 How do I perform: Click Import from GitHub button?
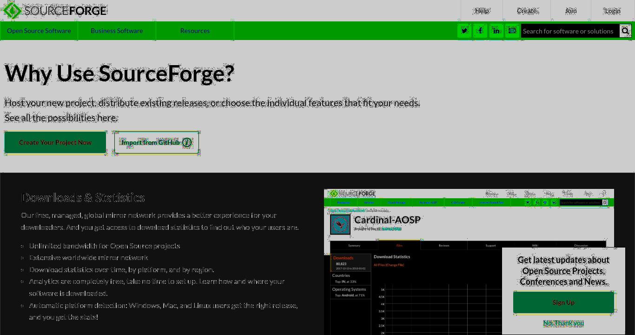tap(157, 142)
